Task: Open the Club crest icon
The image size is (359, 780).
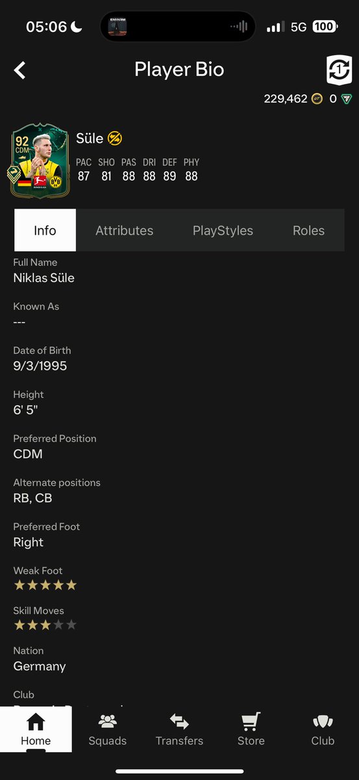Action: pyautogui.click(x=323, y=721)
